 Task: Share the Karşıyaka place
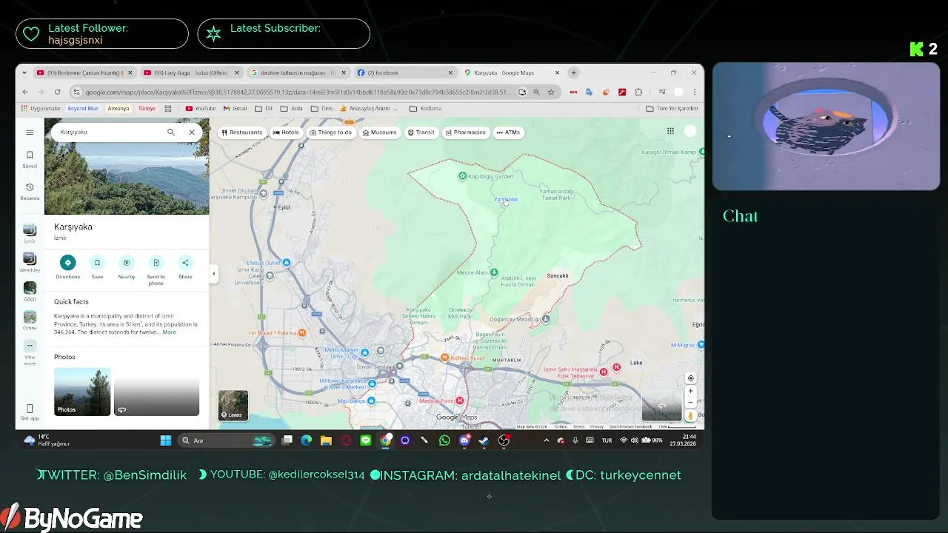coord(185,266)
